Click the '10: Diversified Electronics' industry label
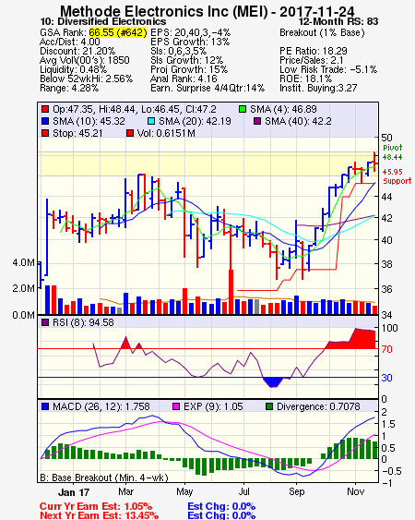This screenshot has width=415, height=520. tap(103, 22)
